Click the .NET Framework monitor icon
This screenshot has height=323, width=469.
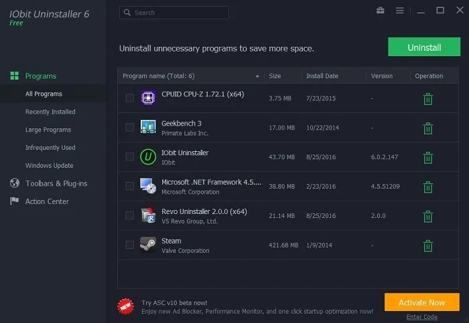pos(148,186)
